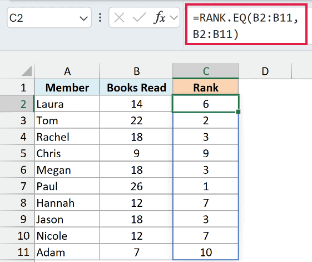Select Laura's rank cell showing 6

click(x=206, y=104)
